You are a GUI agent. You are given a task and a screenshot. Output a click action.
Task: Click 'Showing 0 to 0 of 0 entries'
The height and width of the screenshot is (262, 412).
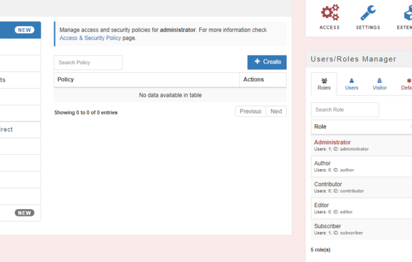pyautogui.click(x=86, y=113)
